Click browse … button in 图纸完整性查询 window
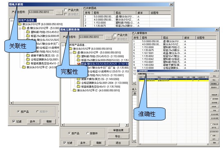Image resolution: width=223 pixels, height=150 pixels. 109,37
